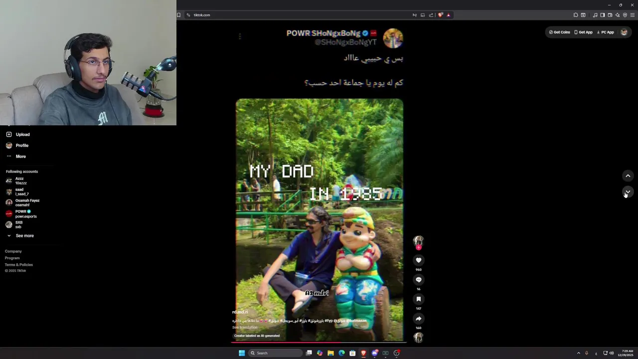Open Osamah Fayez following account
The height and width of the screenshot is (359, 638).
[22, 203]
